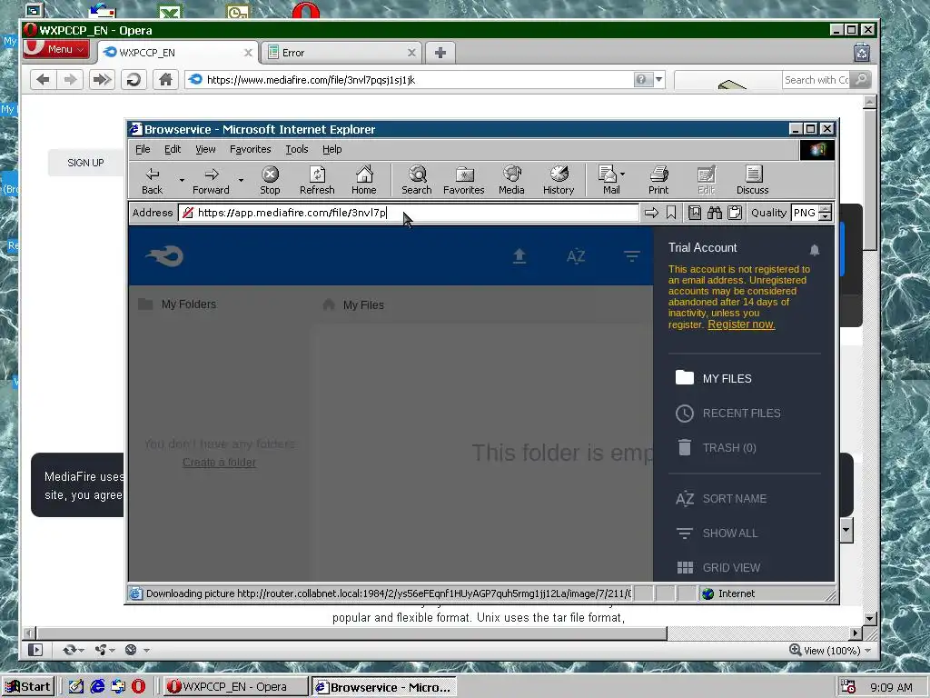Click the Create a folder link
This screenshot has width=930, height=698.
click(220, 463)
